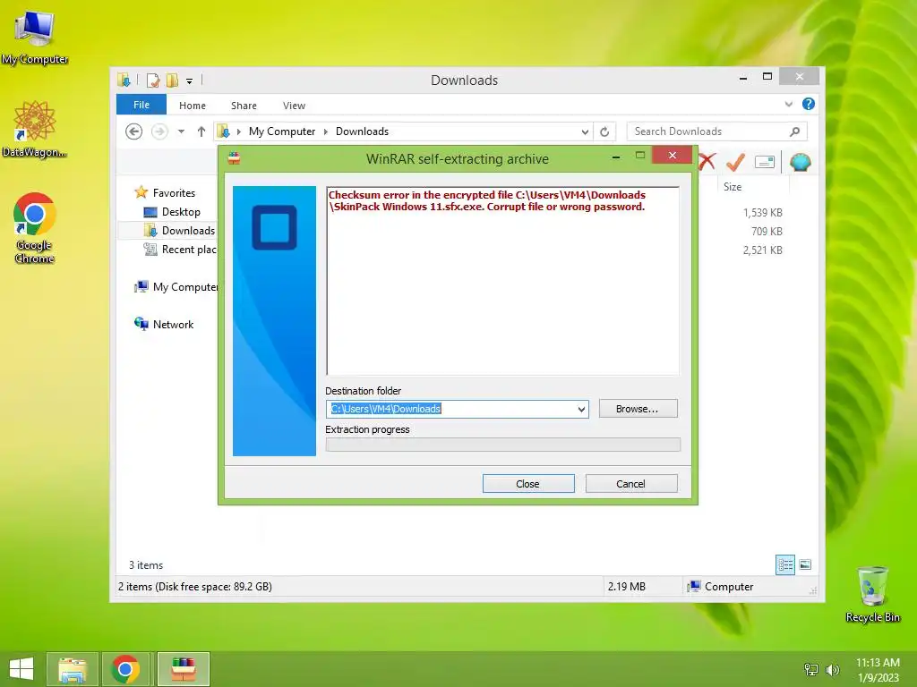Click the 2,521 KB size cell

tap(762, 250)
